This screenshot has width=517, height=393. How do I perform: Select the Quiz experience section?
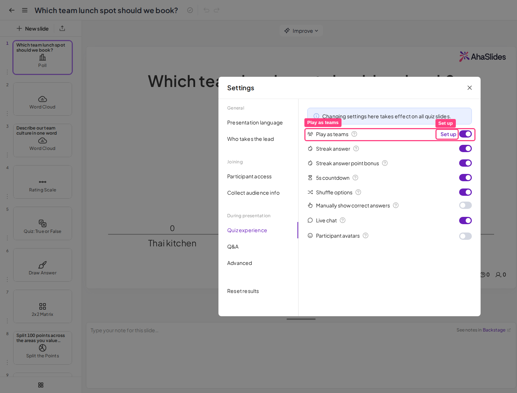(247, 230)
